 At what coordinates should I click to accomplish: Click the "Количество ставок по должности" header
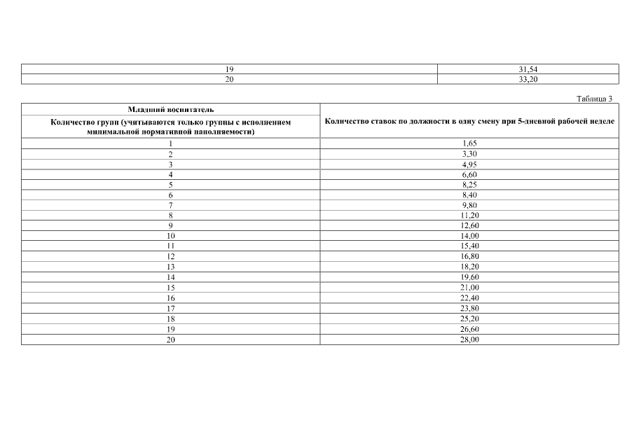click(x=469, y=121)
